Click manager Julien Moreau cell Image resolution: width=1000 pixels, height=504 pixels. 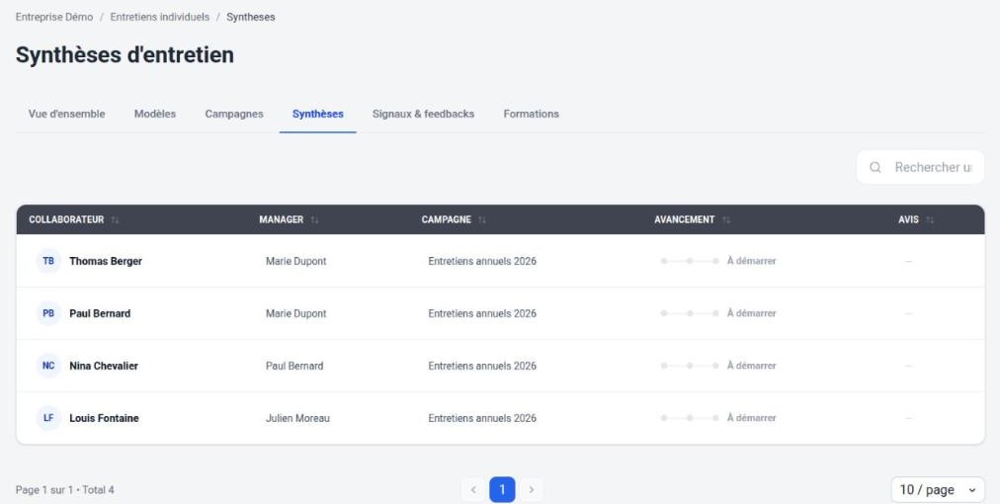point(297,418)
